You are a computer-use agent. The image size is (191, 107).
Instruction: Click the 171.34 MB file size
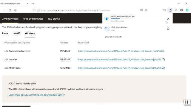pyautogui.click(x=65, y=51)
